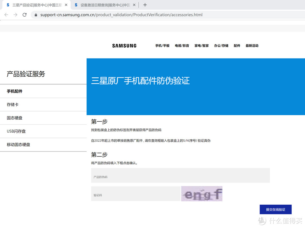Viewport: 305px width, 228px height.
Task: Select the 三星产品验证 browser tab
Action: 37,5
